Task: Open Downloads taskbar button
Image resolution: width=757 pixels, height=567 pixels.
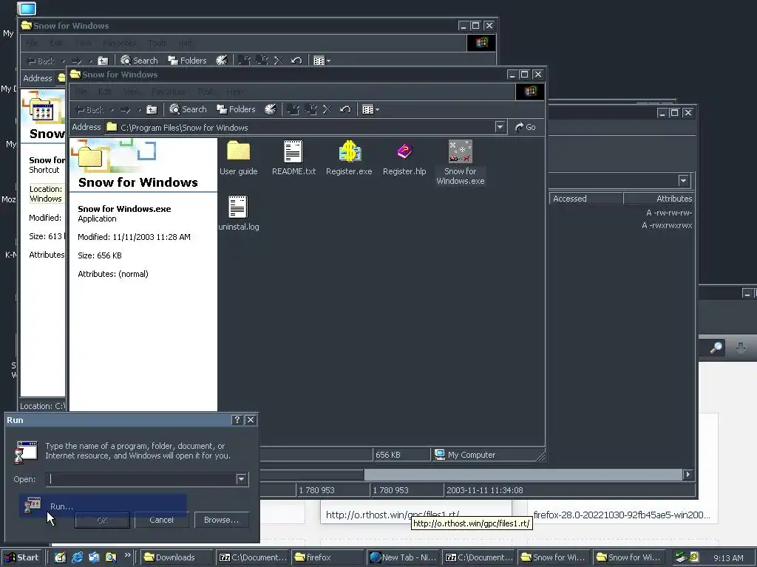Action: [x=177, y=557]
